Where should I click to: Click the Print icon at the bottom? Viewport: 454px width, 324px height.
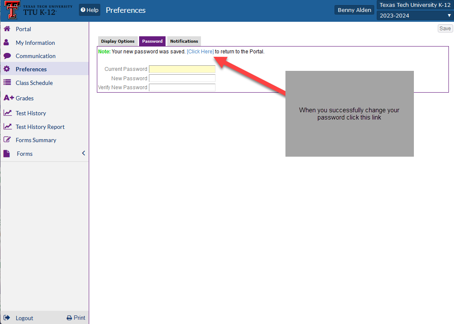pos(68,318)
